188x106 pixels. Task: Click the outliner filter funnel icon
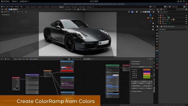point(183,9)
